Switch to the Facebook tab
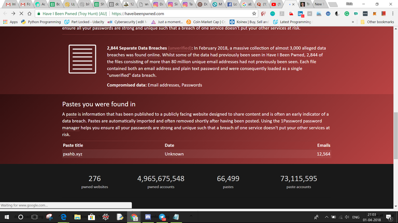398x223 pixels. (x=232, y=4)
